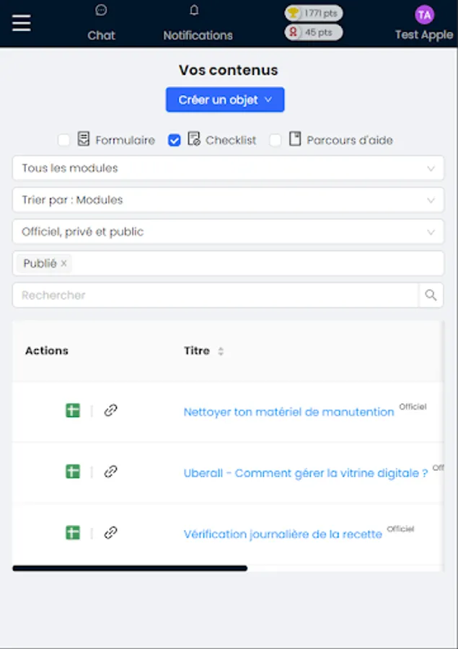Enable the Formulaire checkbox
458x649 pixels.
64,140
